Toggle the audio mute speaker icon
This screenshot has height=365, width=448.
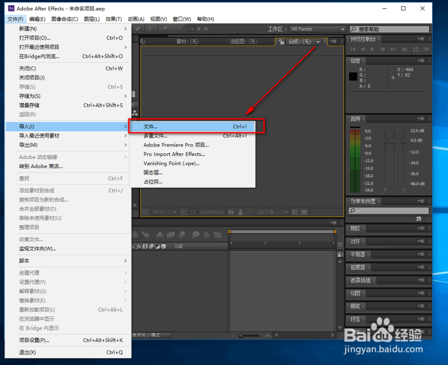pyautogui.click(x=405, y=49)
